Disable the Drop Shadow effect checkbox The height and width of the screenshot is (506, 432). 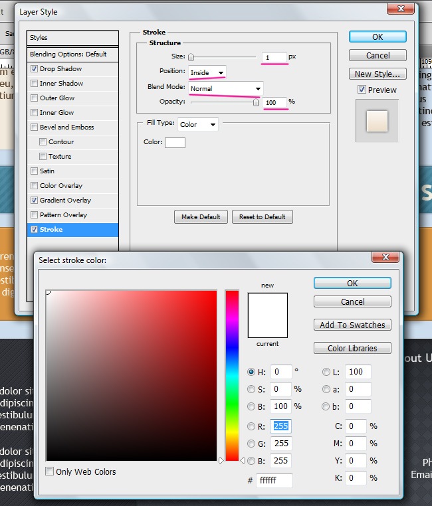coord(34,69)
